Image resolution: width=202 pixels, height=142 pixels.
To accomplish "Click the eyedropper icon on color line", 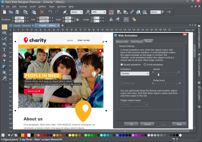I will [12, 135].
